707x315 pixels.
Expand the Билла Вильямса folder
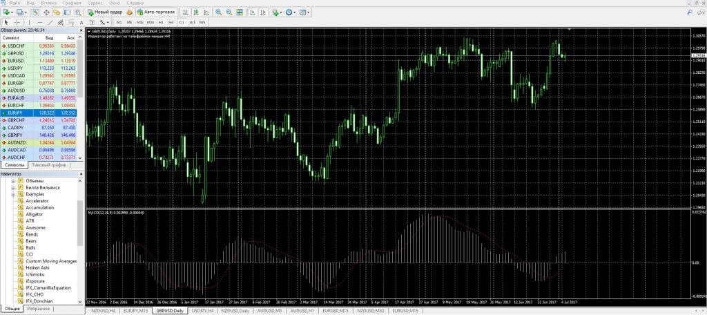point(14,187)
